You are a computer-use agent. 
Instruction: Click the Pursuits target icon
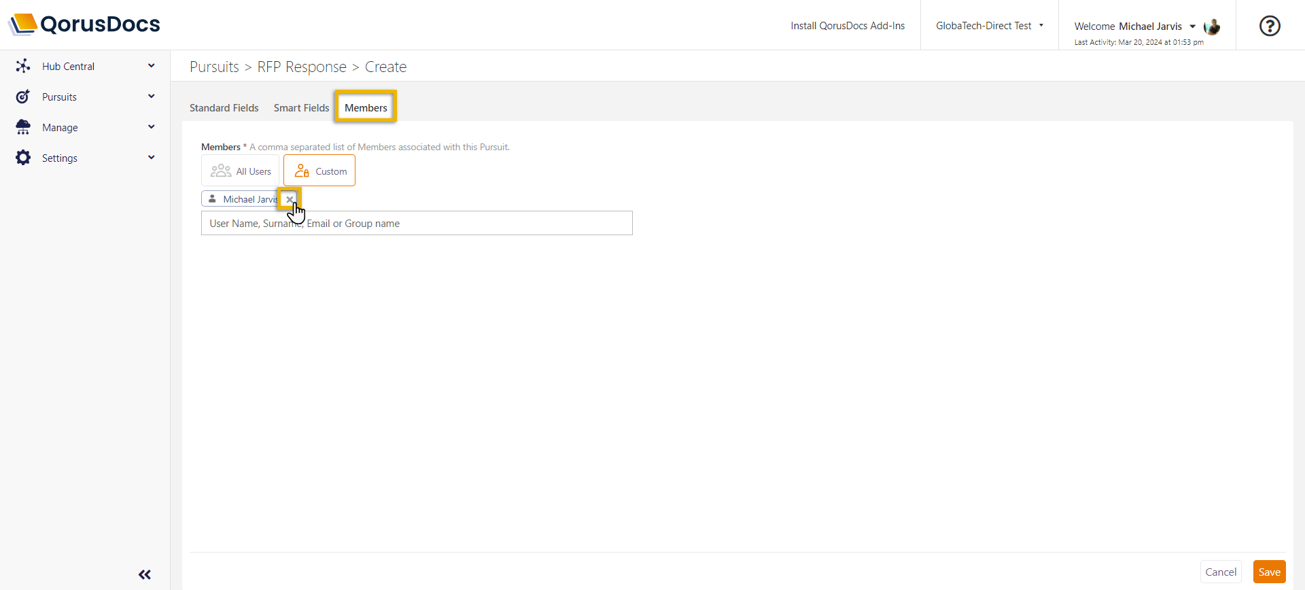click(23, 97)
